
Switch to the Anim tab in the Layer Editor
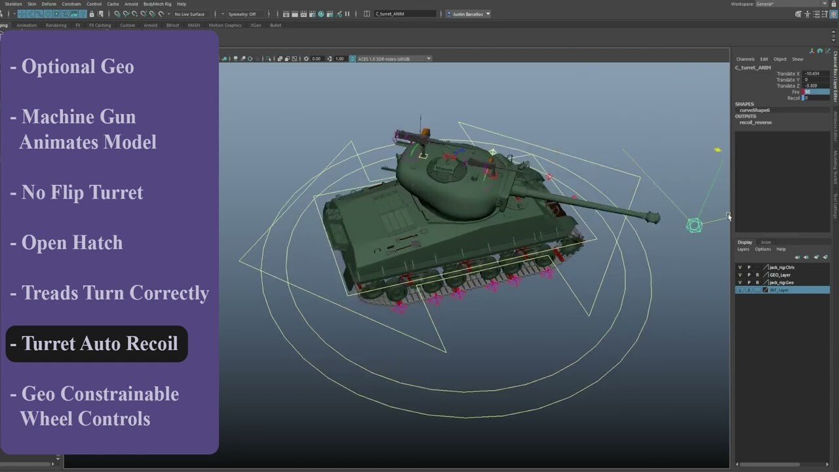pyautogui.click(x=765, y=242)
